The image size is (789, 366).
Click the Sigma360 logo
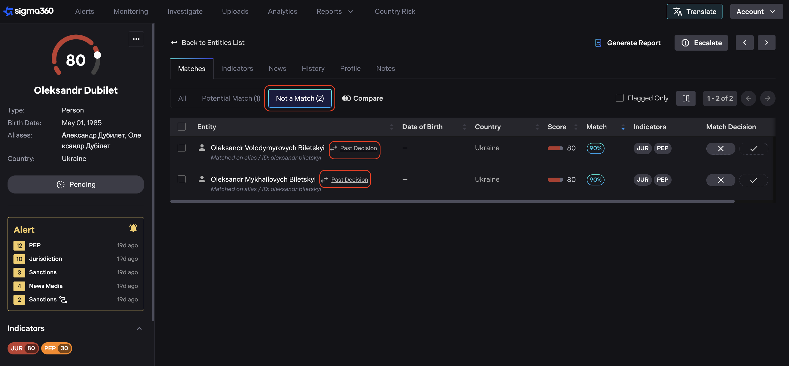29,11
